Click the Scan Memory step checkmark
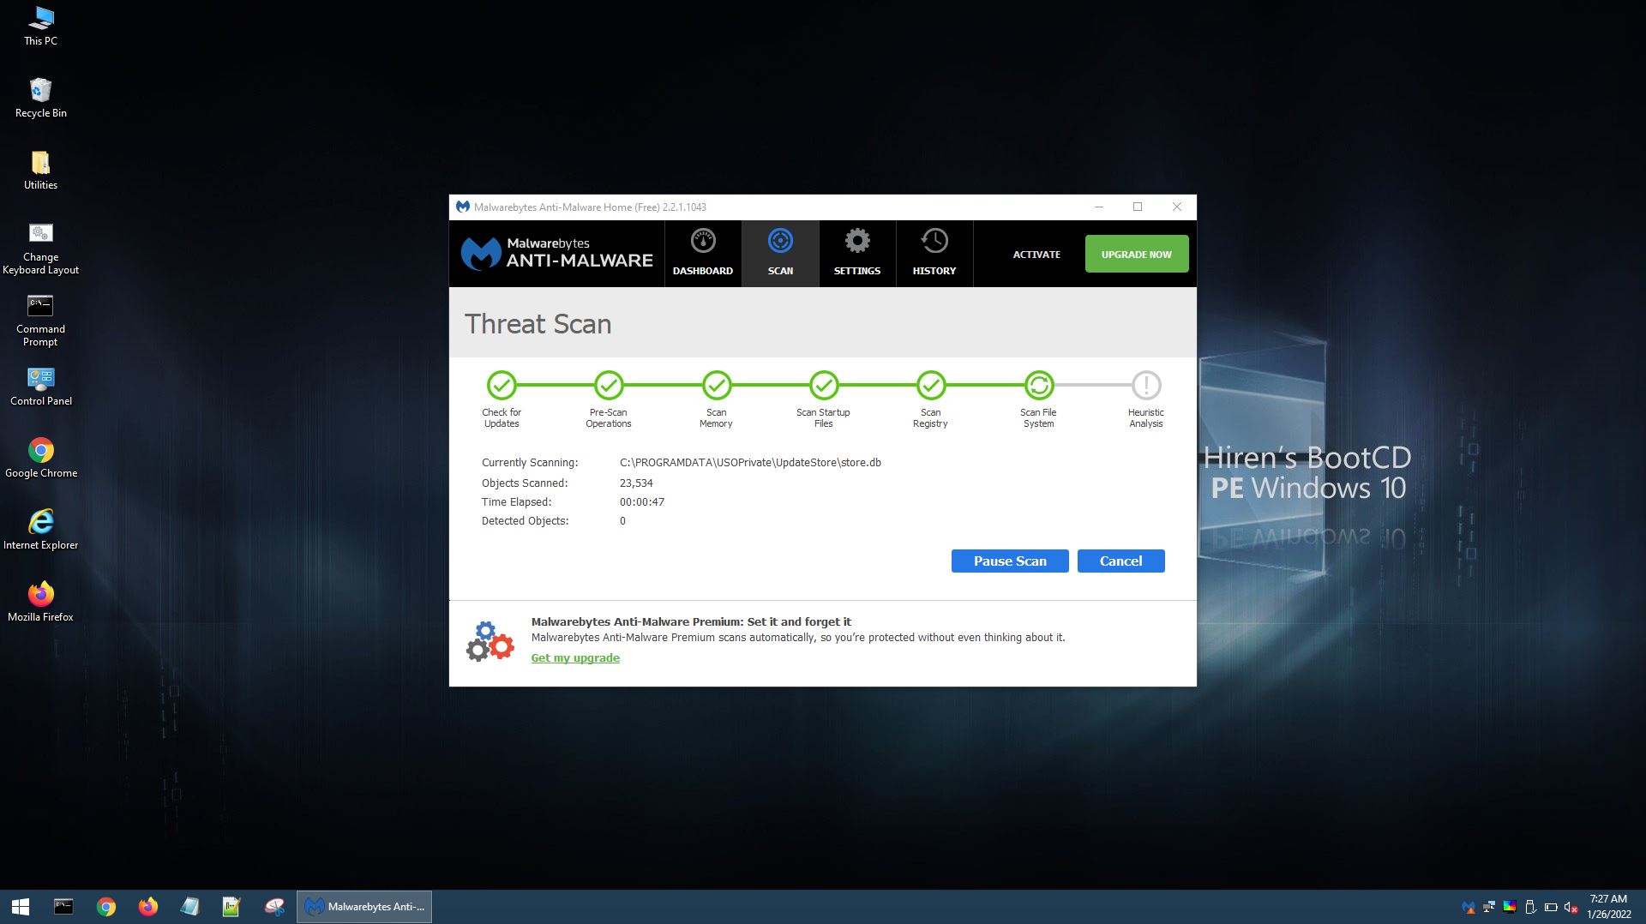Image resolution: width=1646 pixels, height=924 pixels. click(x=717, y=386)
